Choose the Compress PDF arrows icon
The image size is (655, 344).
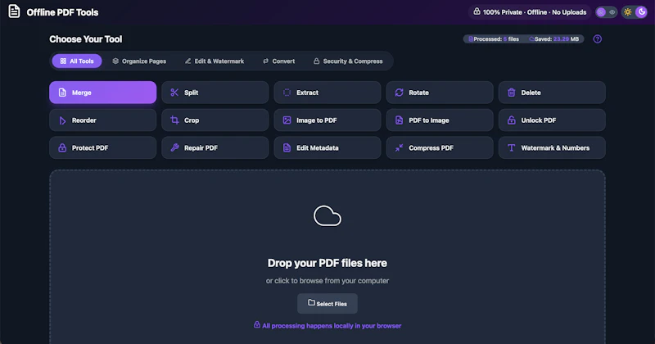pos(400,148)
